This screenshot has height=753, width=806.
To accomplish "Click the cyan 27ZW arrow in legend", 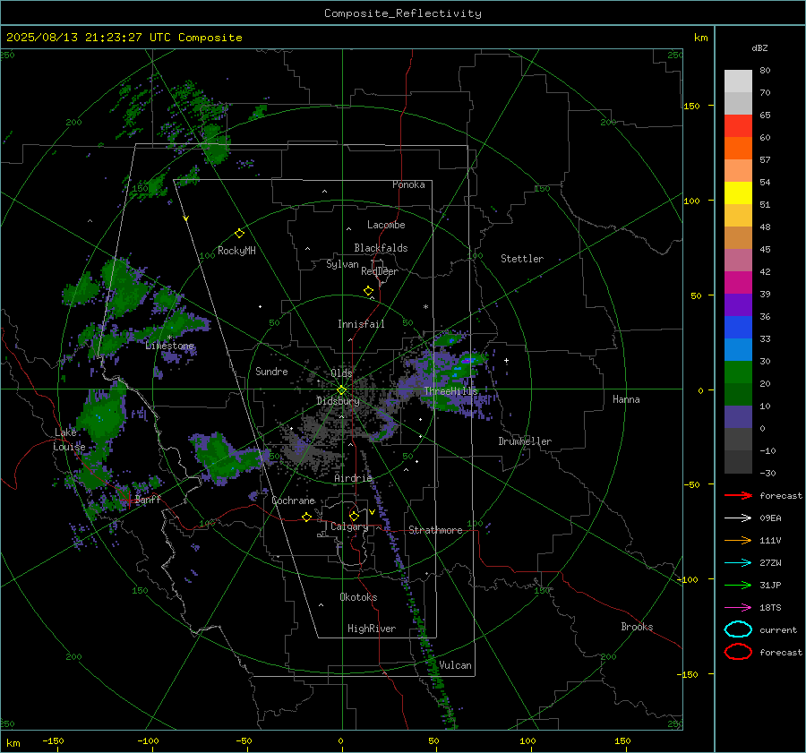I will [738, 563].
